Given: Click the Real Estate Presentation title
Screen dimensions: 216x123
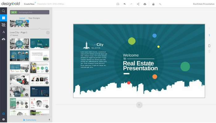Looking at the screenshot, I should pos(204,4).
